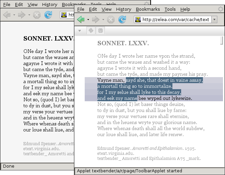
Task: Click the Stop button in the background window
Action: (x=37, y=15)
